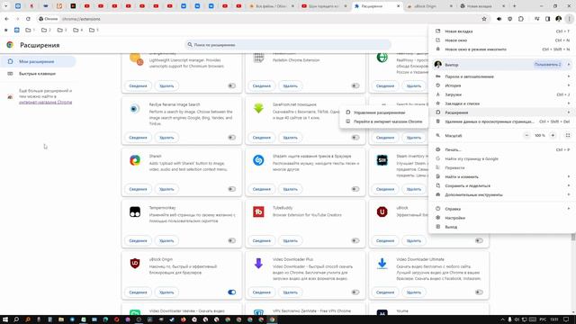Click the ShareX extension icon

click(134, 160)
